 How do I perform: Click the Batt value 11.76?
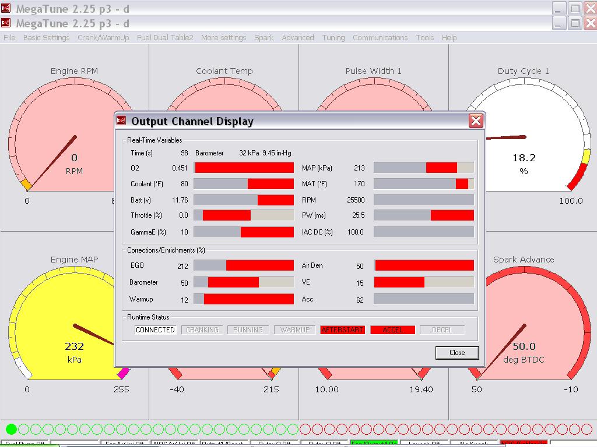pos(180,200)
